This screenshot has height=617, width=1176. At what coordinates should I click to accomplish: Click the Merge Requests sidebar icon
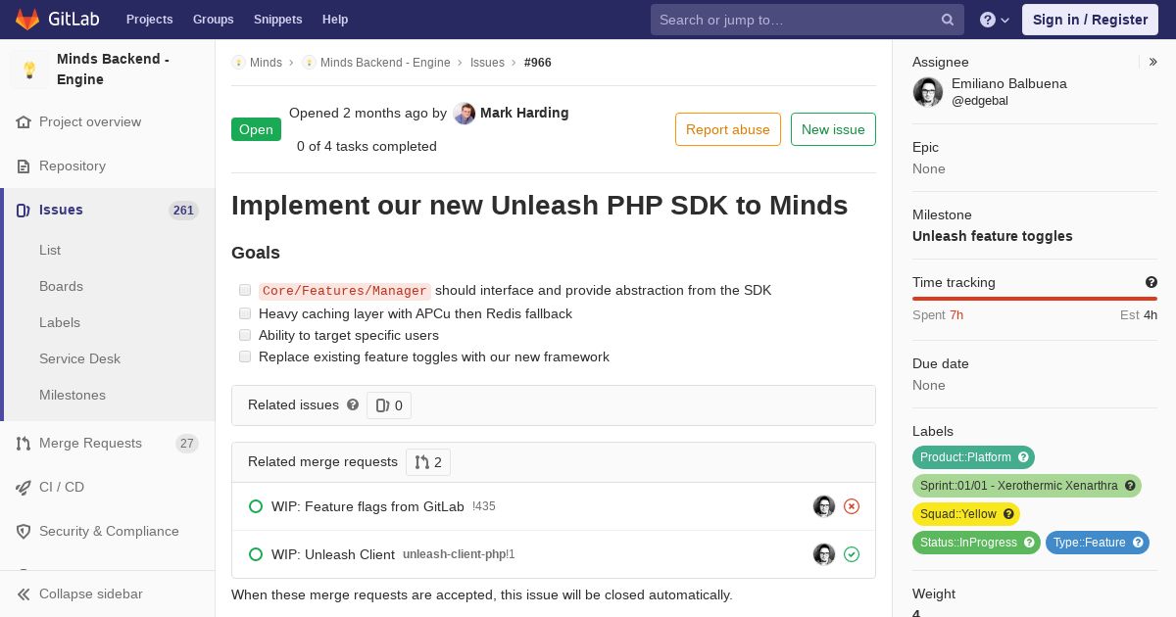pyautogui.click(x=24, y=444)
